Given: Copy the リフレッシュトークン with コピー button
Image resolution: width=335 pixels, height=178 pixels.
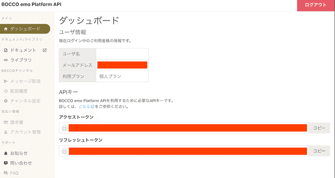Looking at the screenshot, I should pyautogui.click(x=319, y=151).
